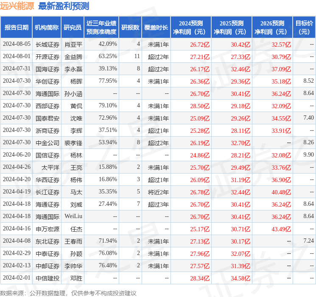Select the 报告日期 column header
316x297 pixels.
pyautogui.click(x=16, y=28)
